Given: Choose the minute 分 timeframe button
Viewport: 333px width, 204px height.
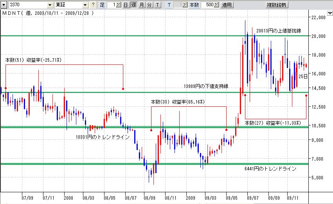Looking at the screenshot, I should 149,5.
